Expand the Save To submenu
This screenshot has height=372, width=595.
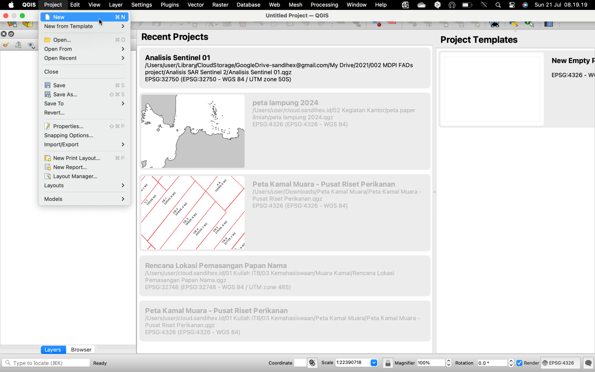click(84, 103)
